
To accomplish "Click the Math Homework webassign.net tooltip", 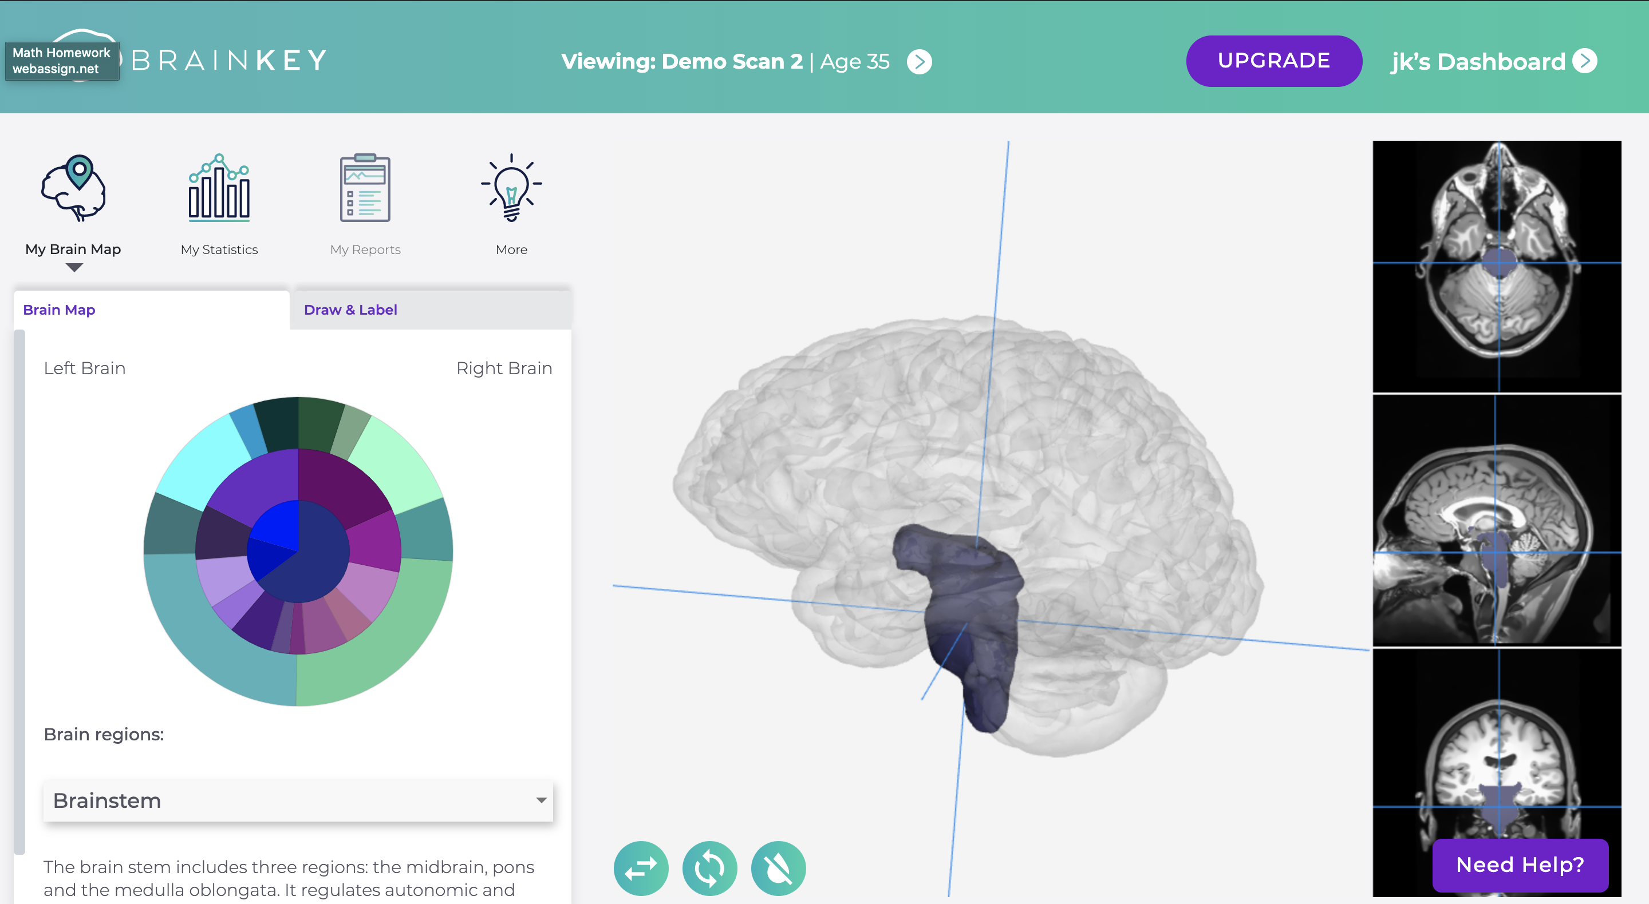I will [x=61, y=61].
